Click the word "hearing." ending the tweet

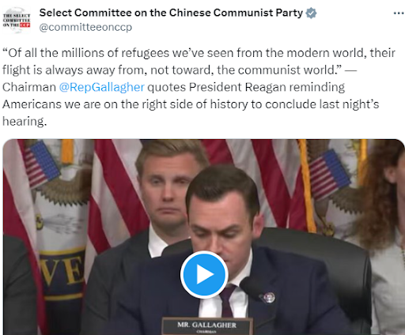25,122
